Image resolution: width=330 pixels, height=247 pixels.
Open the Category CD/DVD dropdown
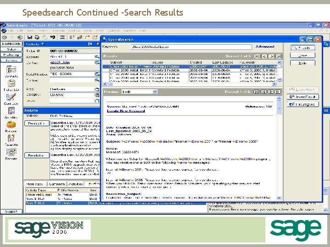click(x=97, y=95)
